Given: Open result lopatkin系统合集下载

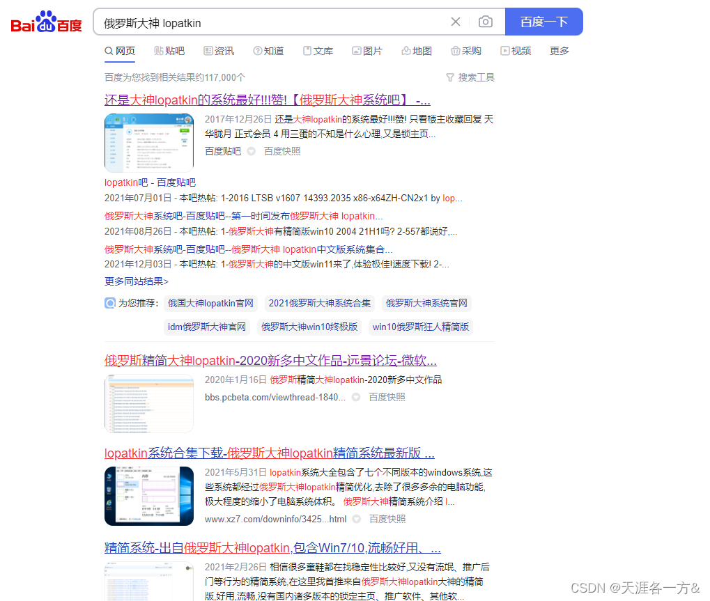Looking at the screenshot, I should pos(270,453).
